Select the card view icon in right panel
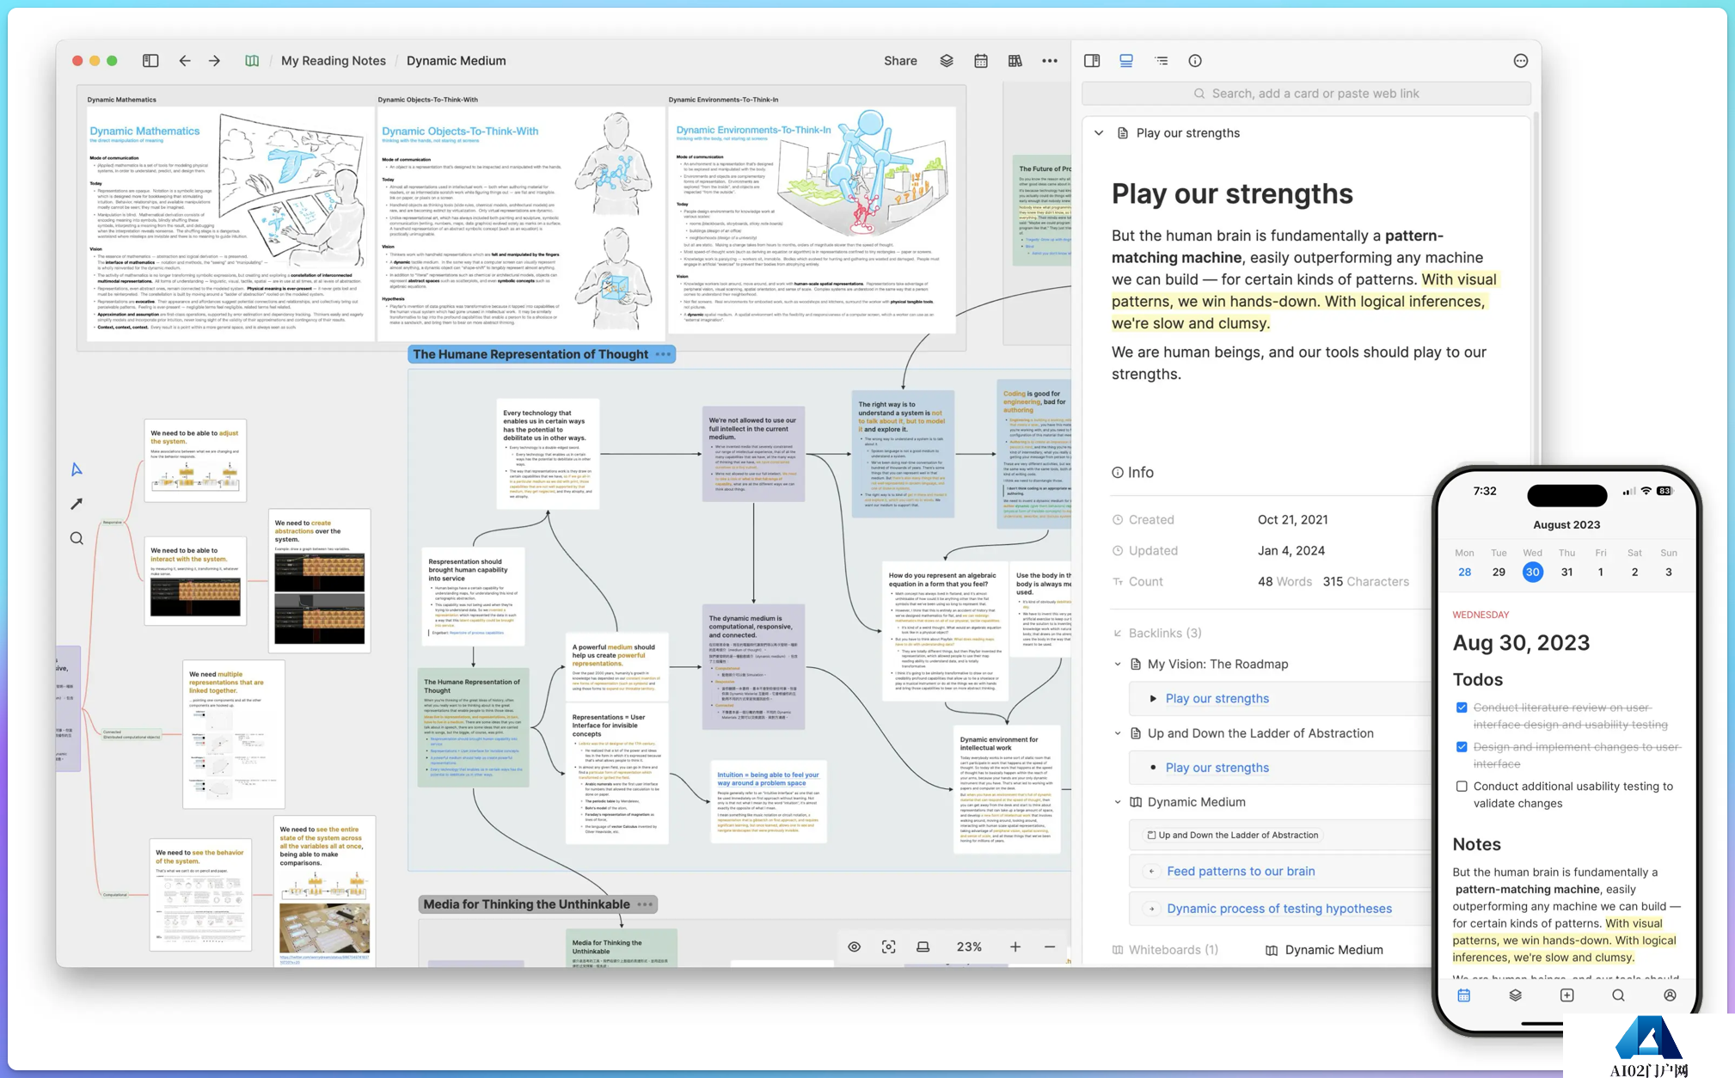1735x1078 pixels. coord(1126,61)
